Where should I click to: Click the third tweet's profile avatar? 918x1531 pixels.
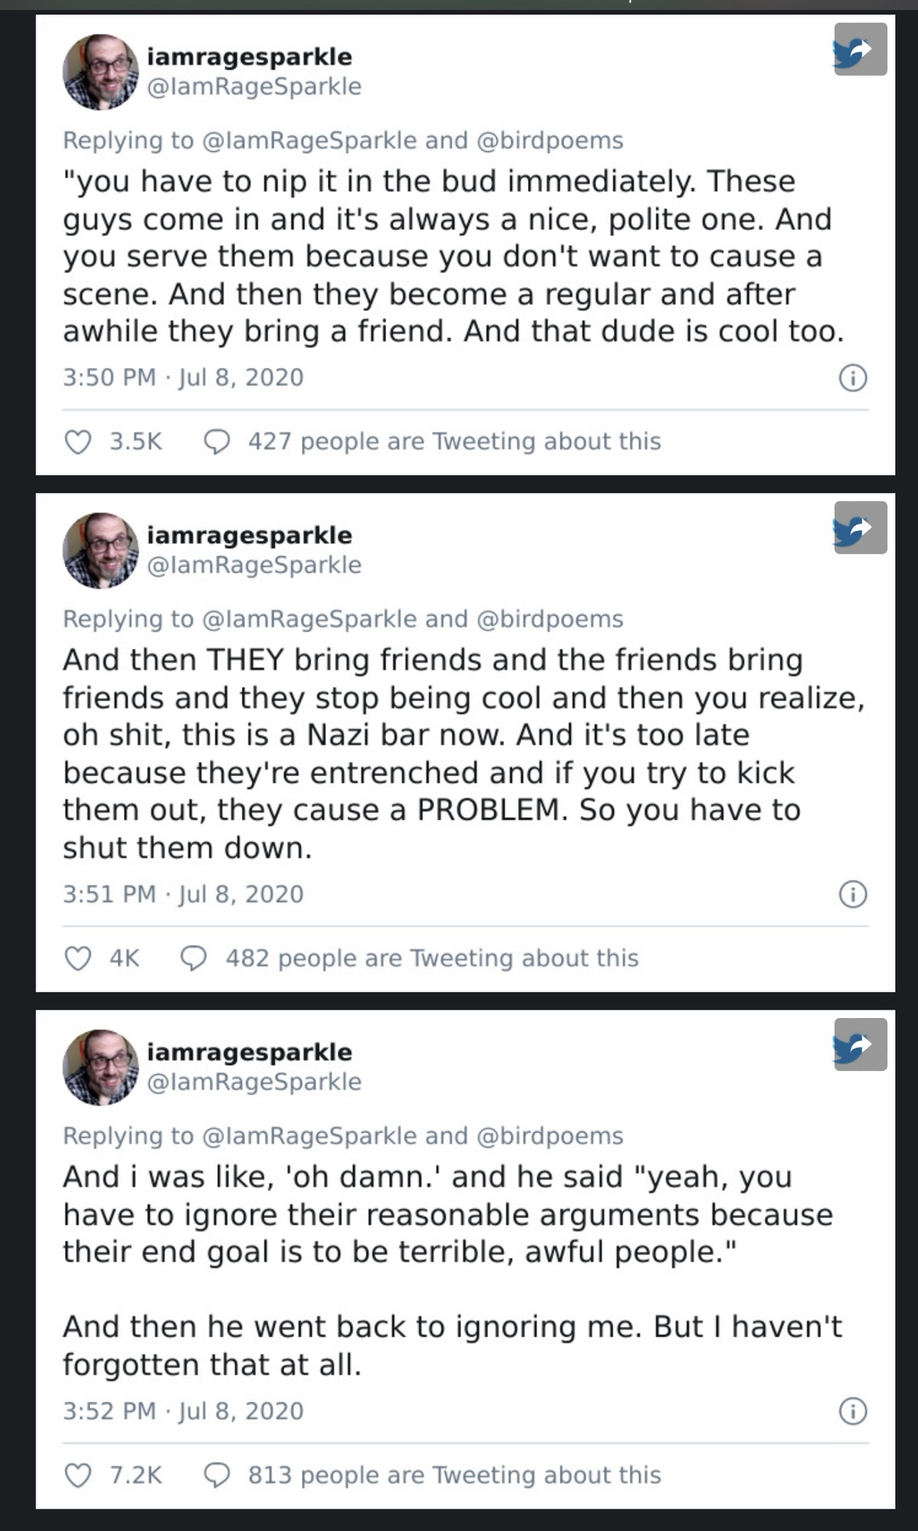tap(100, 1067)
